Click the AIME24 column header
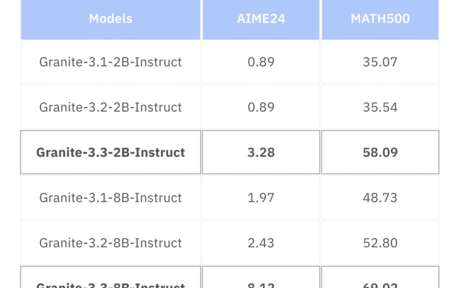Viewport: 461px width, 288px height. (x=261, y=19)
